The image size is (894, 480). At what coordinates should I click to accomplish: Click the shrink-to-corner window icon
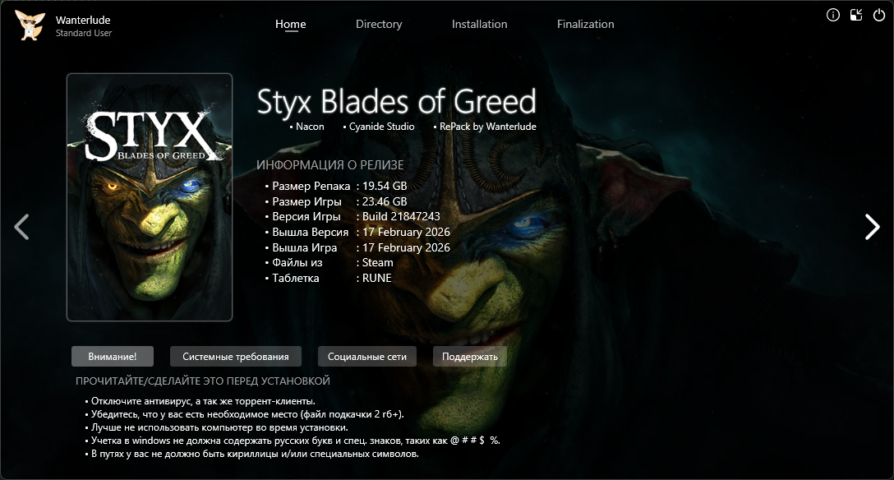point(856,16)
